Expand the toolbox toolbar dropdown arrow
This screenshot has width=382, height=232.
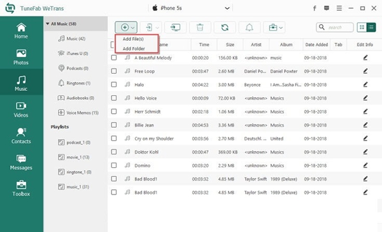pos(281,28)
